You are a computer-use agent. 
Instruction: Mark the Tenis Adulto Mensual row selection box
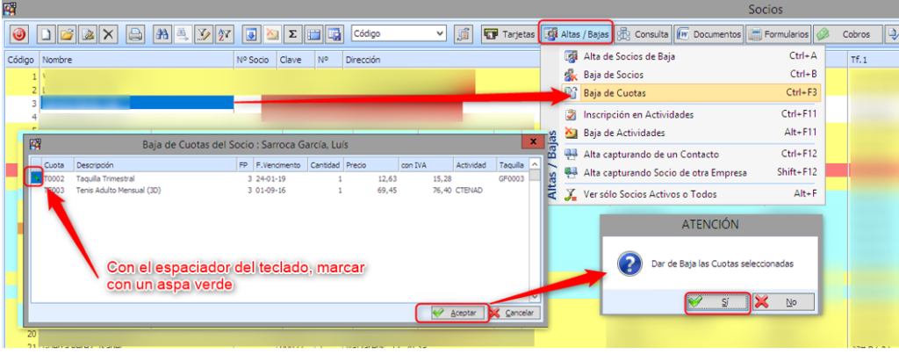click(35, 188)
